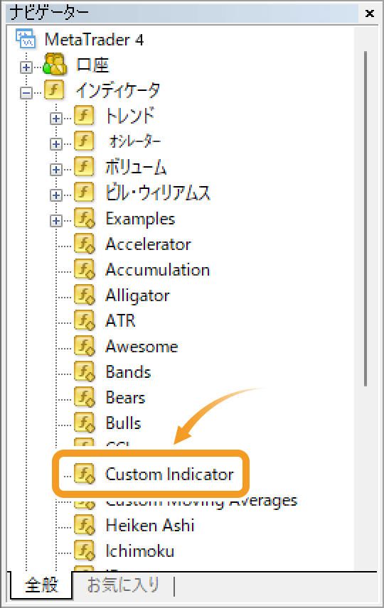This screenshot has width=384, height=608.
Task: Select the 口座 tree item
Action: tap(92, 65)
